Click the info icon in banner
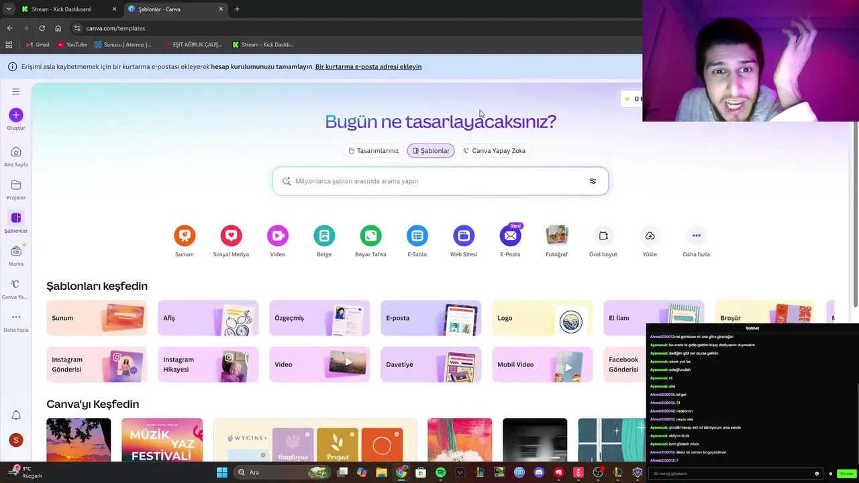859x483 pixels. tap(12, 66)
